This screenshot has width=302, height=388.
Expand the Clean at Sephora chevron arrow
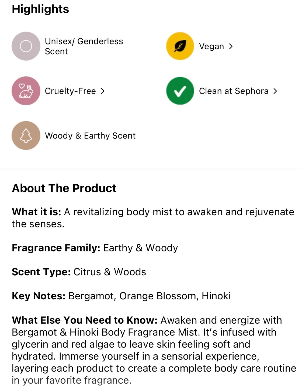click(x=275, y=91)
